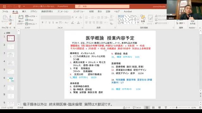Select the Down Arrow shape

[135, 19]
